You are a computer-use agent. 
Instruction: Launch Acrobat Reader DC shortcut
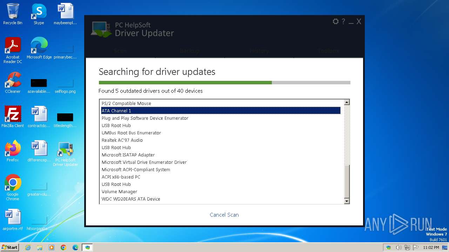tap(13, 50)
